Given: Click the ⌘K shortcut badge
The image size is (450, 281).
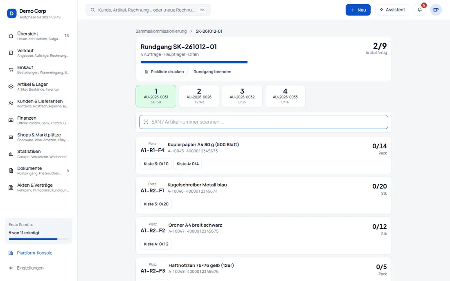Looking at the screenshot, I should tap(202, 10).
